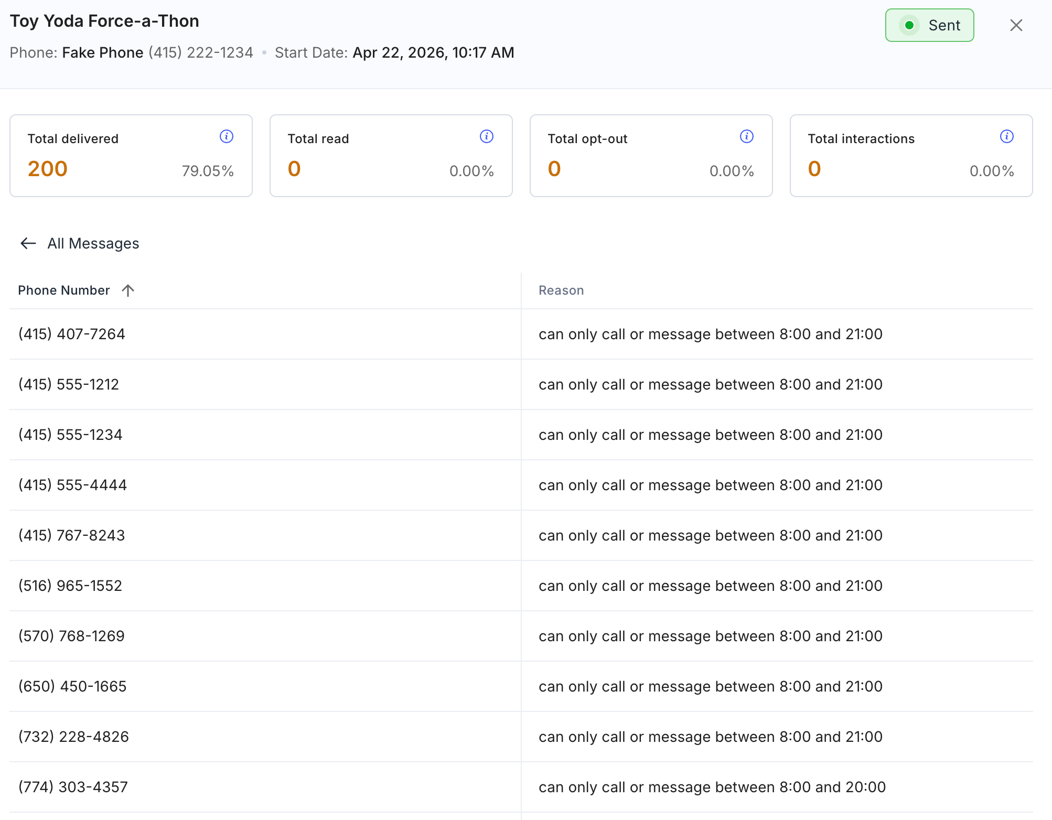Click the 200 delivered count
Viewport: 1052px width, 820px height.
48,169
